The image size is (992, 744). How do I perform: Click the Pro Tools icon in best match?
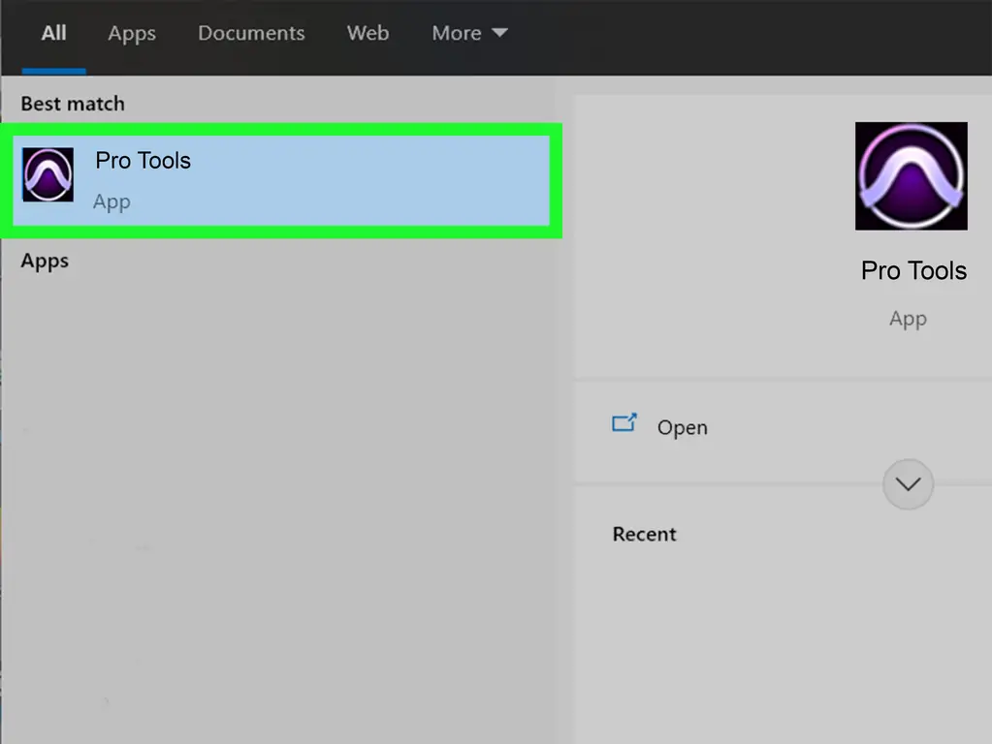coord(48,174)
